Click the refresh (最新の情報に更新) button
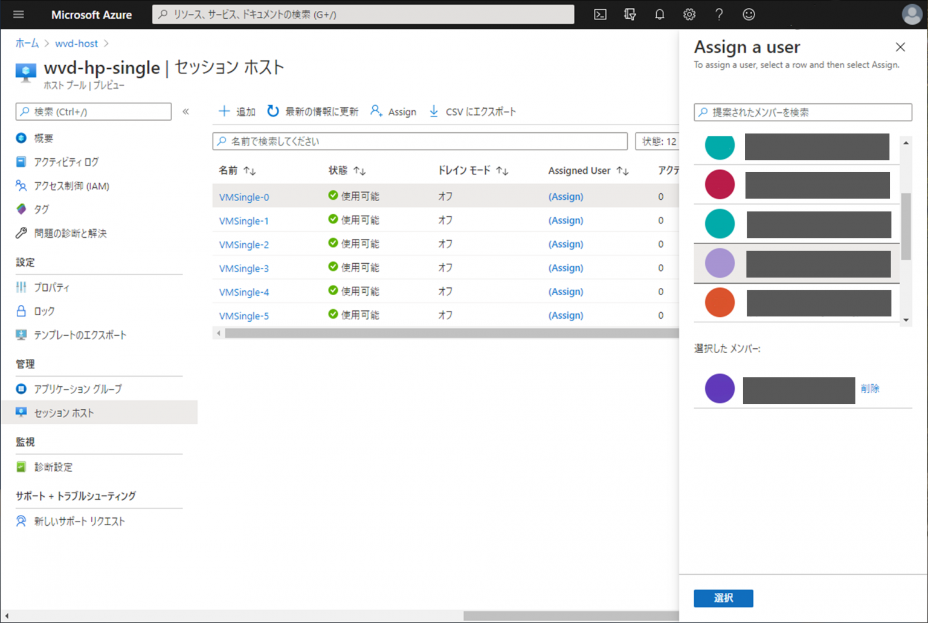Viewport: 928px width, 623px height. click(x=313, y=112)
